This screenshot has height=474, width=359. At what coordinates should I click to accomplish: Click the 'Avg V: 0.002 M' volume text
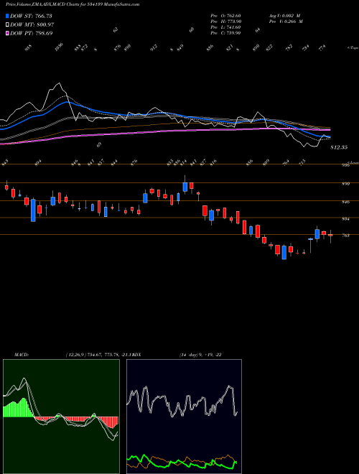pos(284,16)
